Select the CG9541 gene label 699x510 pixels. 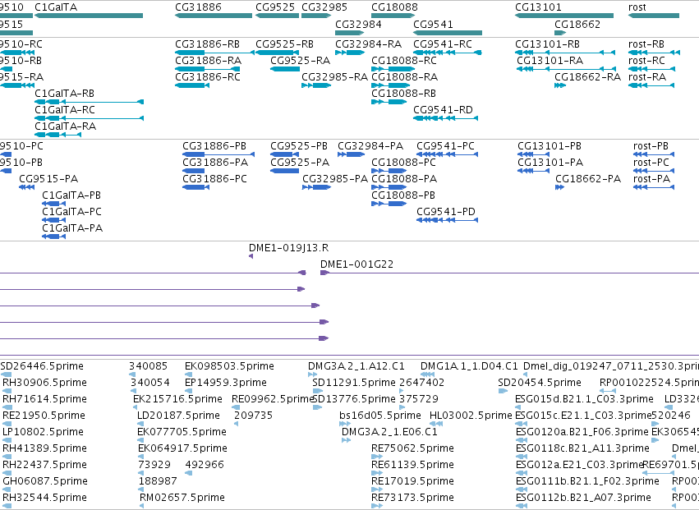[x=433, y=24]
